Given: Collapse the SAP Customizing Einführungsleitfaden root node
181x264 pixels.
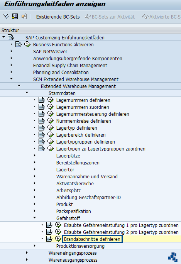Looking at the screenshot, I should (4, 37).
